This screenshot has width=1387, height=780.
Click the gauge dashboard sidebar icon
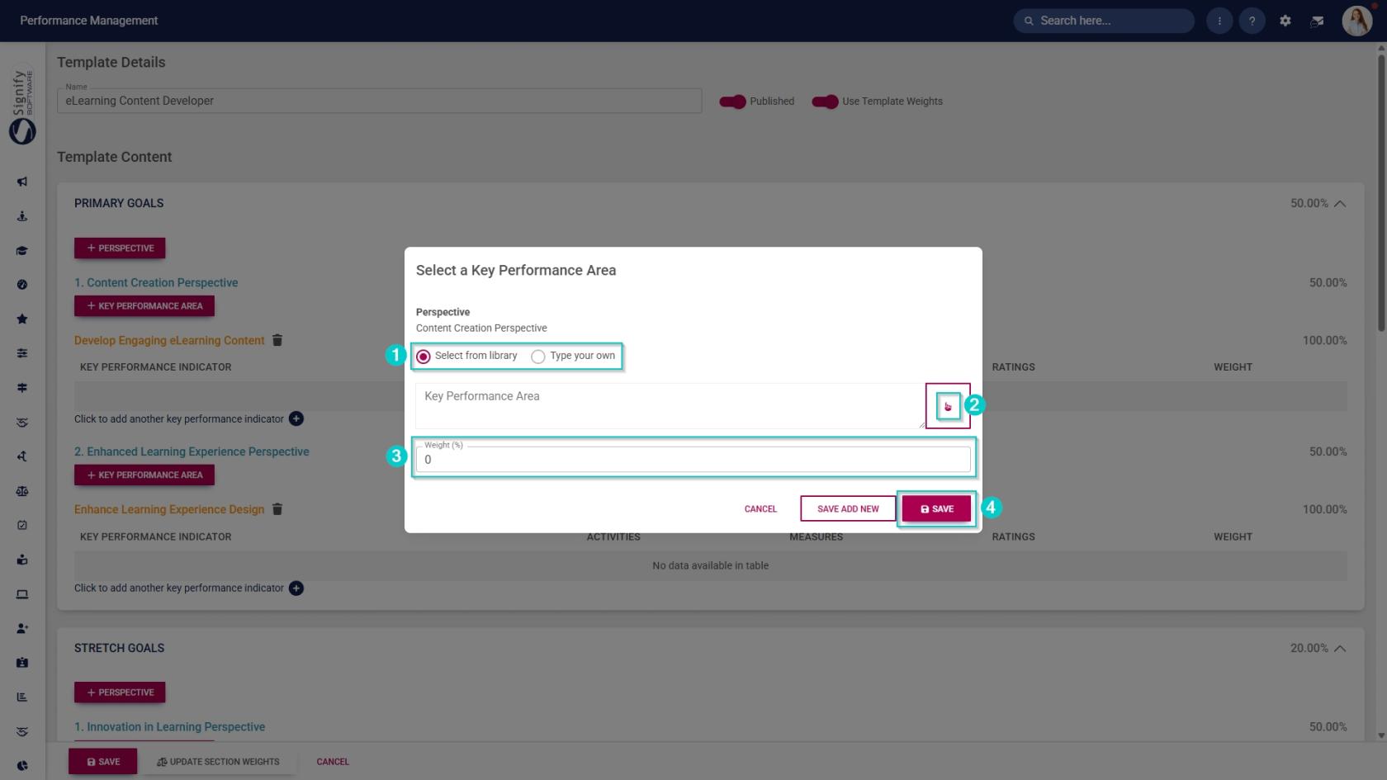pyautogui.click(x=22, y=285)
